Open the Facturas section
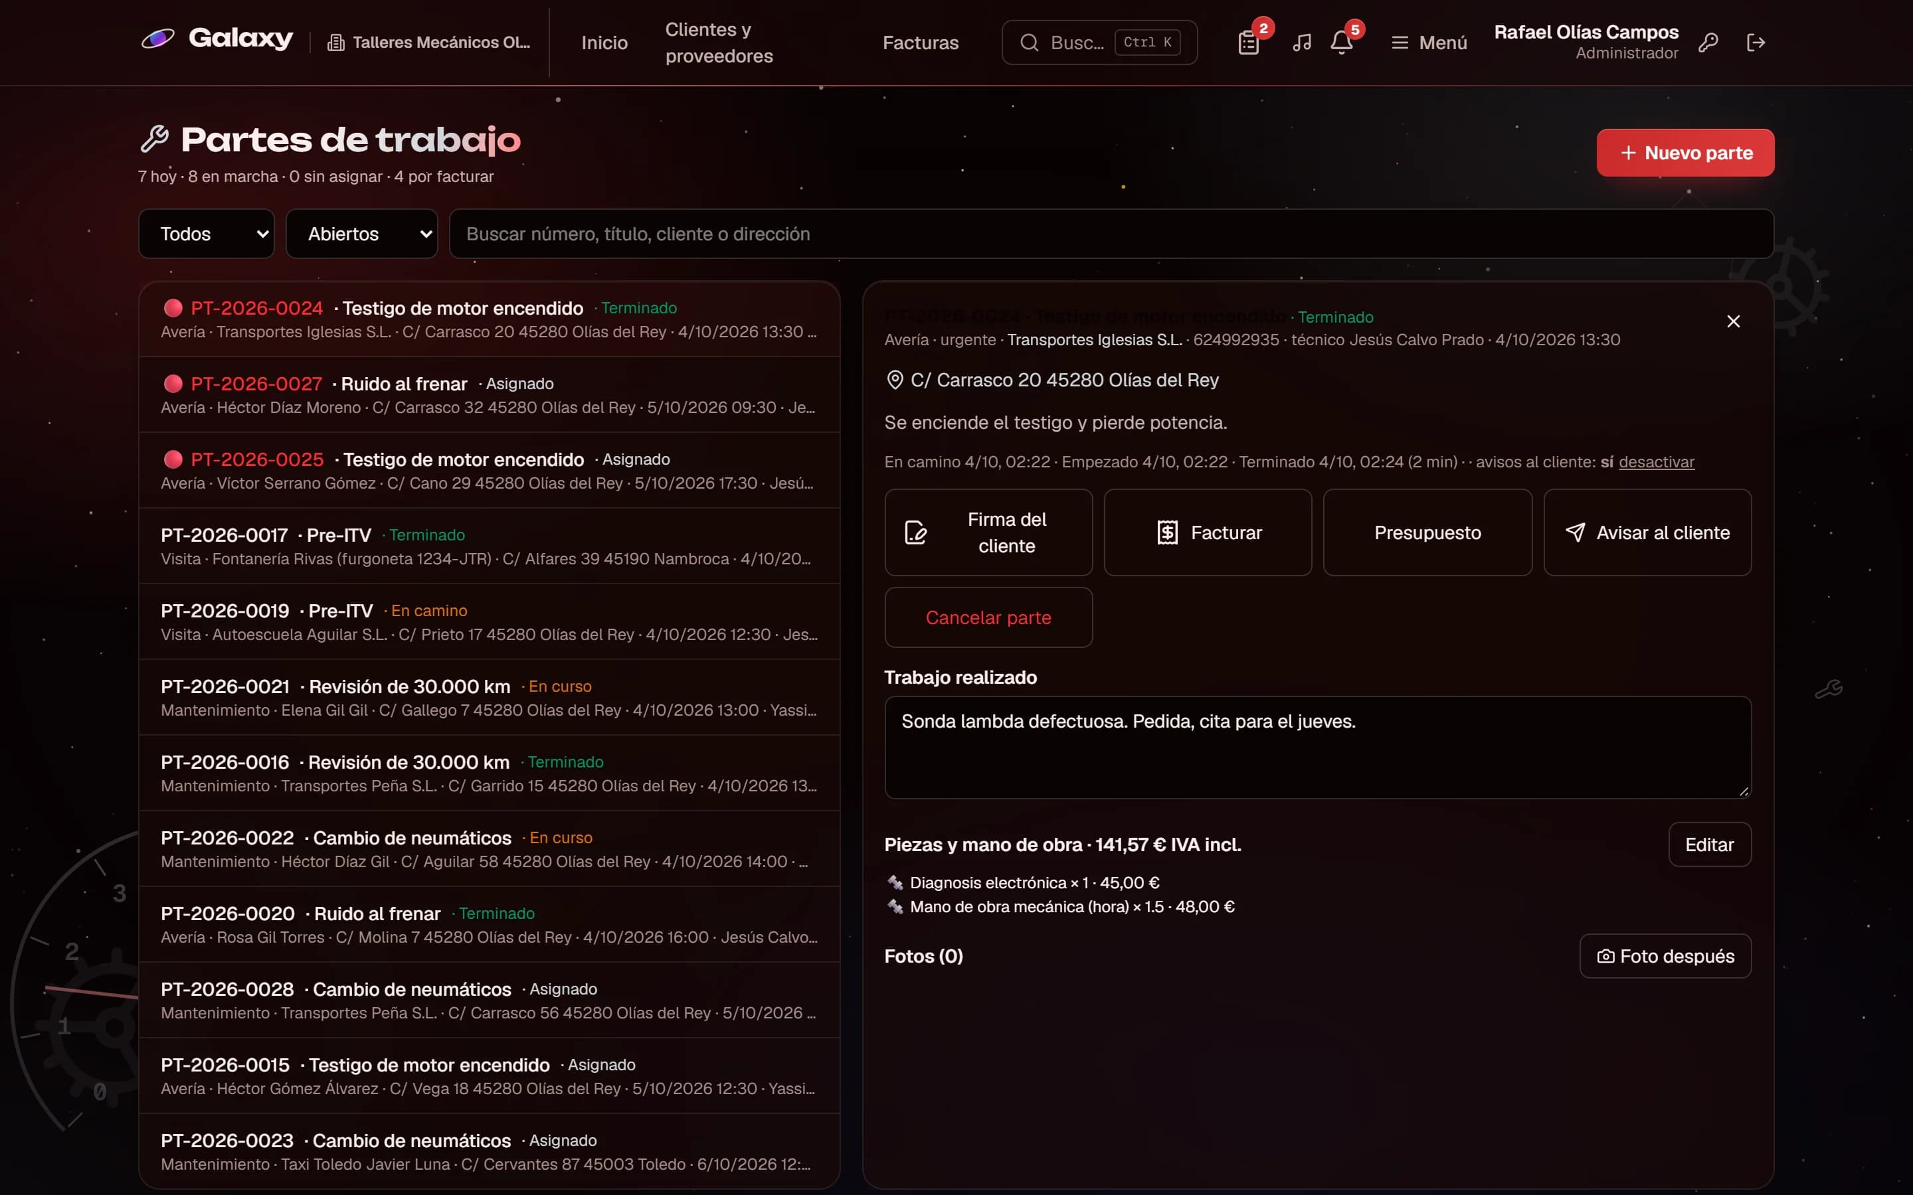 920,42
